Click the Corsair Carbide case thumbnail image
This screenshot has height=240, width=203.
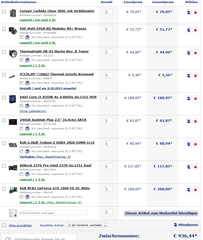click(x=12, y=13)
